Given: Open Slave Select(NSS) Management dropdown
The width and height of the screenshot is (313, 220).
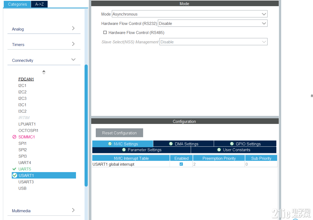Looking at the screenshot, I should (213, 42).
